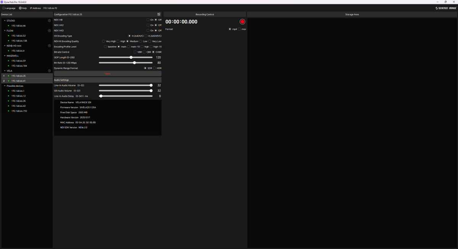
Task: Adjust the Line-In Audio Volume slider
Action: tap(126, 85)
